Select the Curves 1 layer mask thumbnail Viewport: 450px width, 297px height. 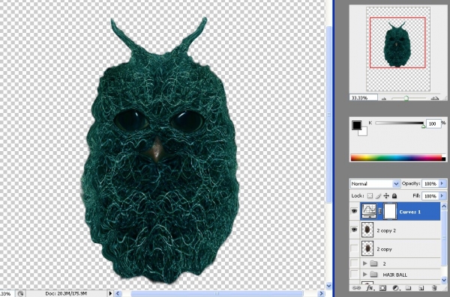pyautogui.click(x=390, y=212)
